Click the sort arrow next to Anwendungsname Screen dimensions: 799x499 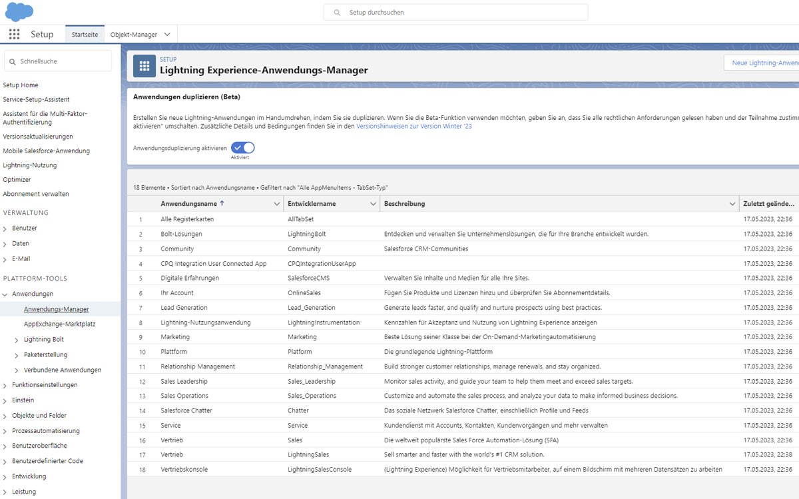click(x=222, y=203)
